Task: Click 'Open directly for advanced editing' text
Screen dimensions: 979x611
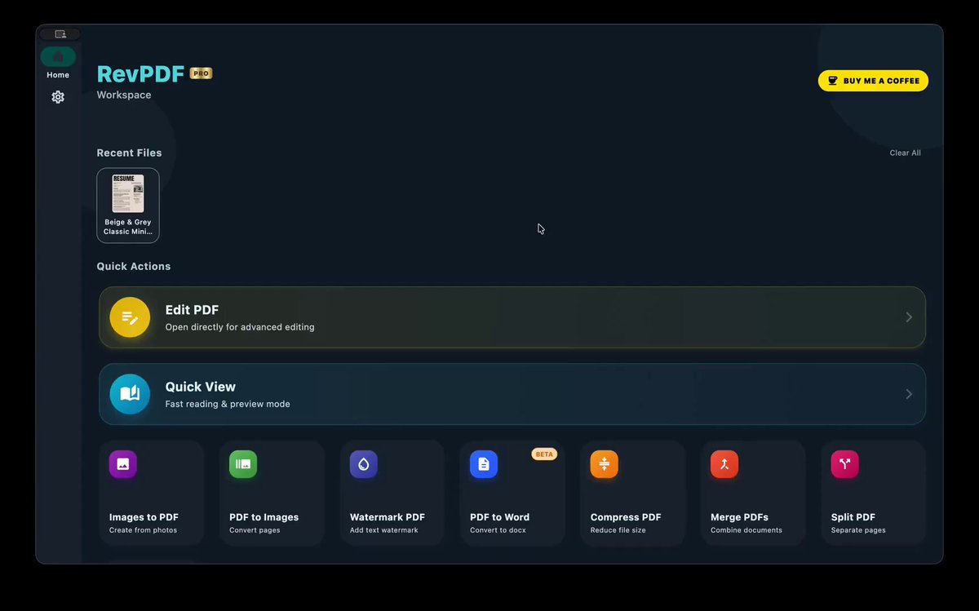Action: (x=240, y=327)
